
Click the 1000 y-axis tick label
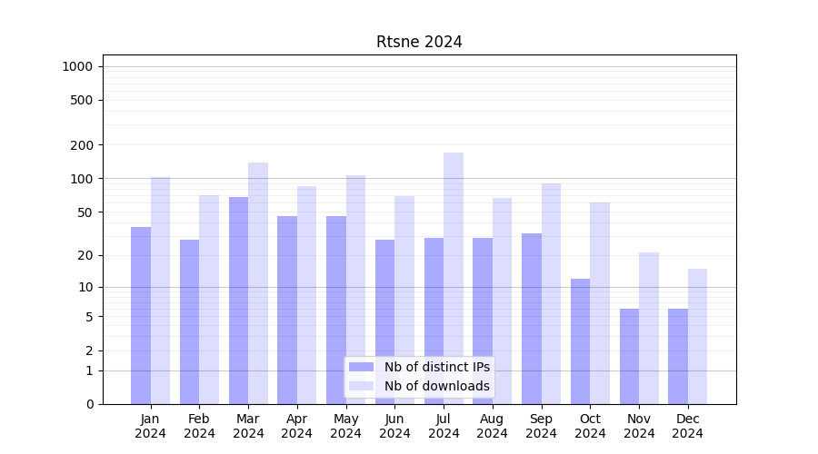77,66
